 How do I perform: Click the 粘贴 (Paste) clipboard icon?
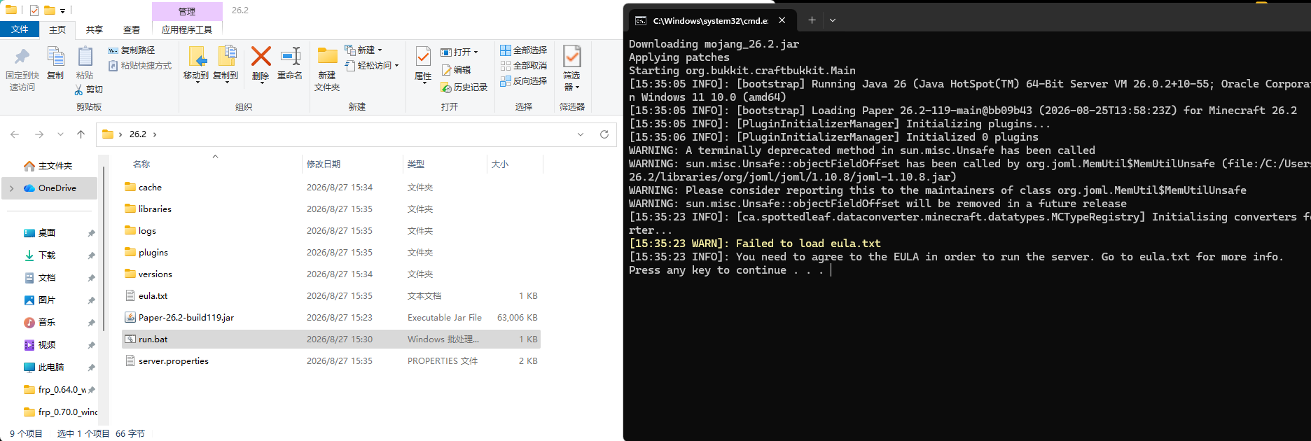click(85, 57)
